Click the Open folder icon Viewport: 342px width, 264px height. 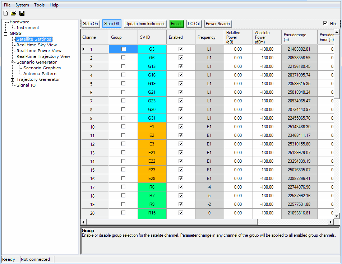[13, 13]
